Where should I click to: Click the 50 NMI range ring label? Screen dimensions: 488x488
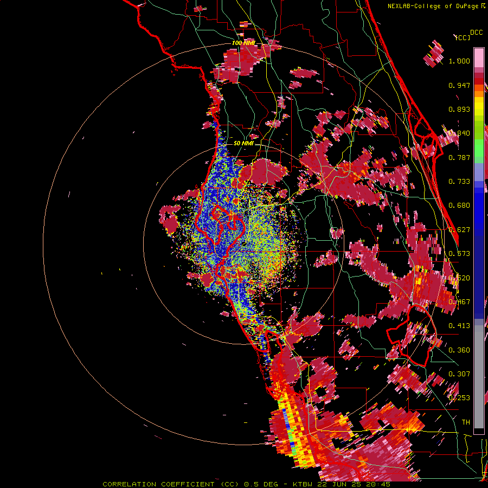tap(243, 143)
